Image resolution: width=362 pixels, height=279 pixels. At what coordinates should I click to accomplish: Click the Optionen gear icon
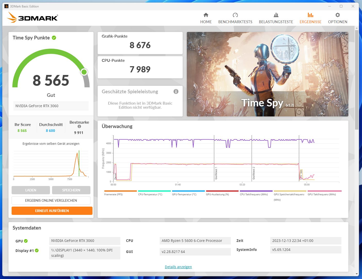click(338, 15)
